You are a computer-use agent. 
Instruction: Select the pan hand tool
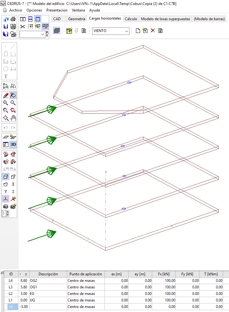click(x=13, y=118)
